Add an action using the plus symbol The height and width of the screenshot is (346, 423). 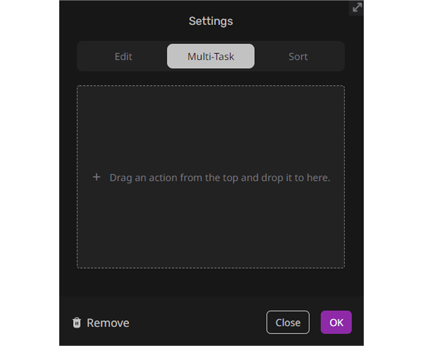[x=96, y=177]
